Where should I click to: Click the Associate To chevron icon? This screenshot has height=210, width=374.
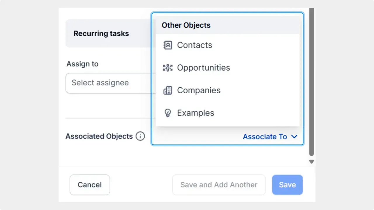click(x=294, y=136)
